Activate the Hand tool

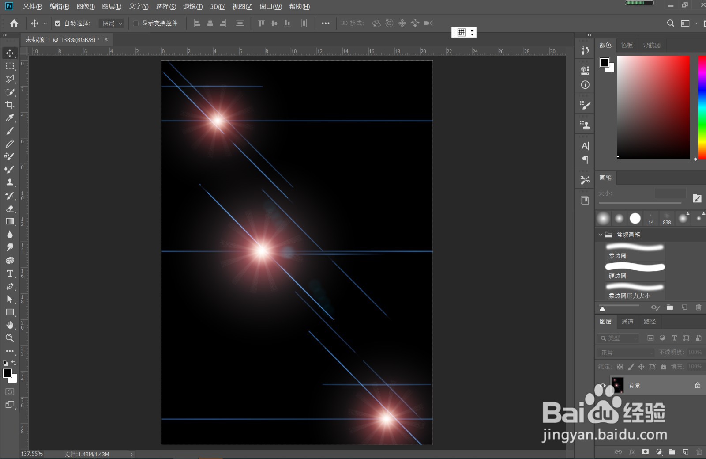click(10, 325)
